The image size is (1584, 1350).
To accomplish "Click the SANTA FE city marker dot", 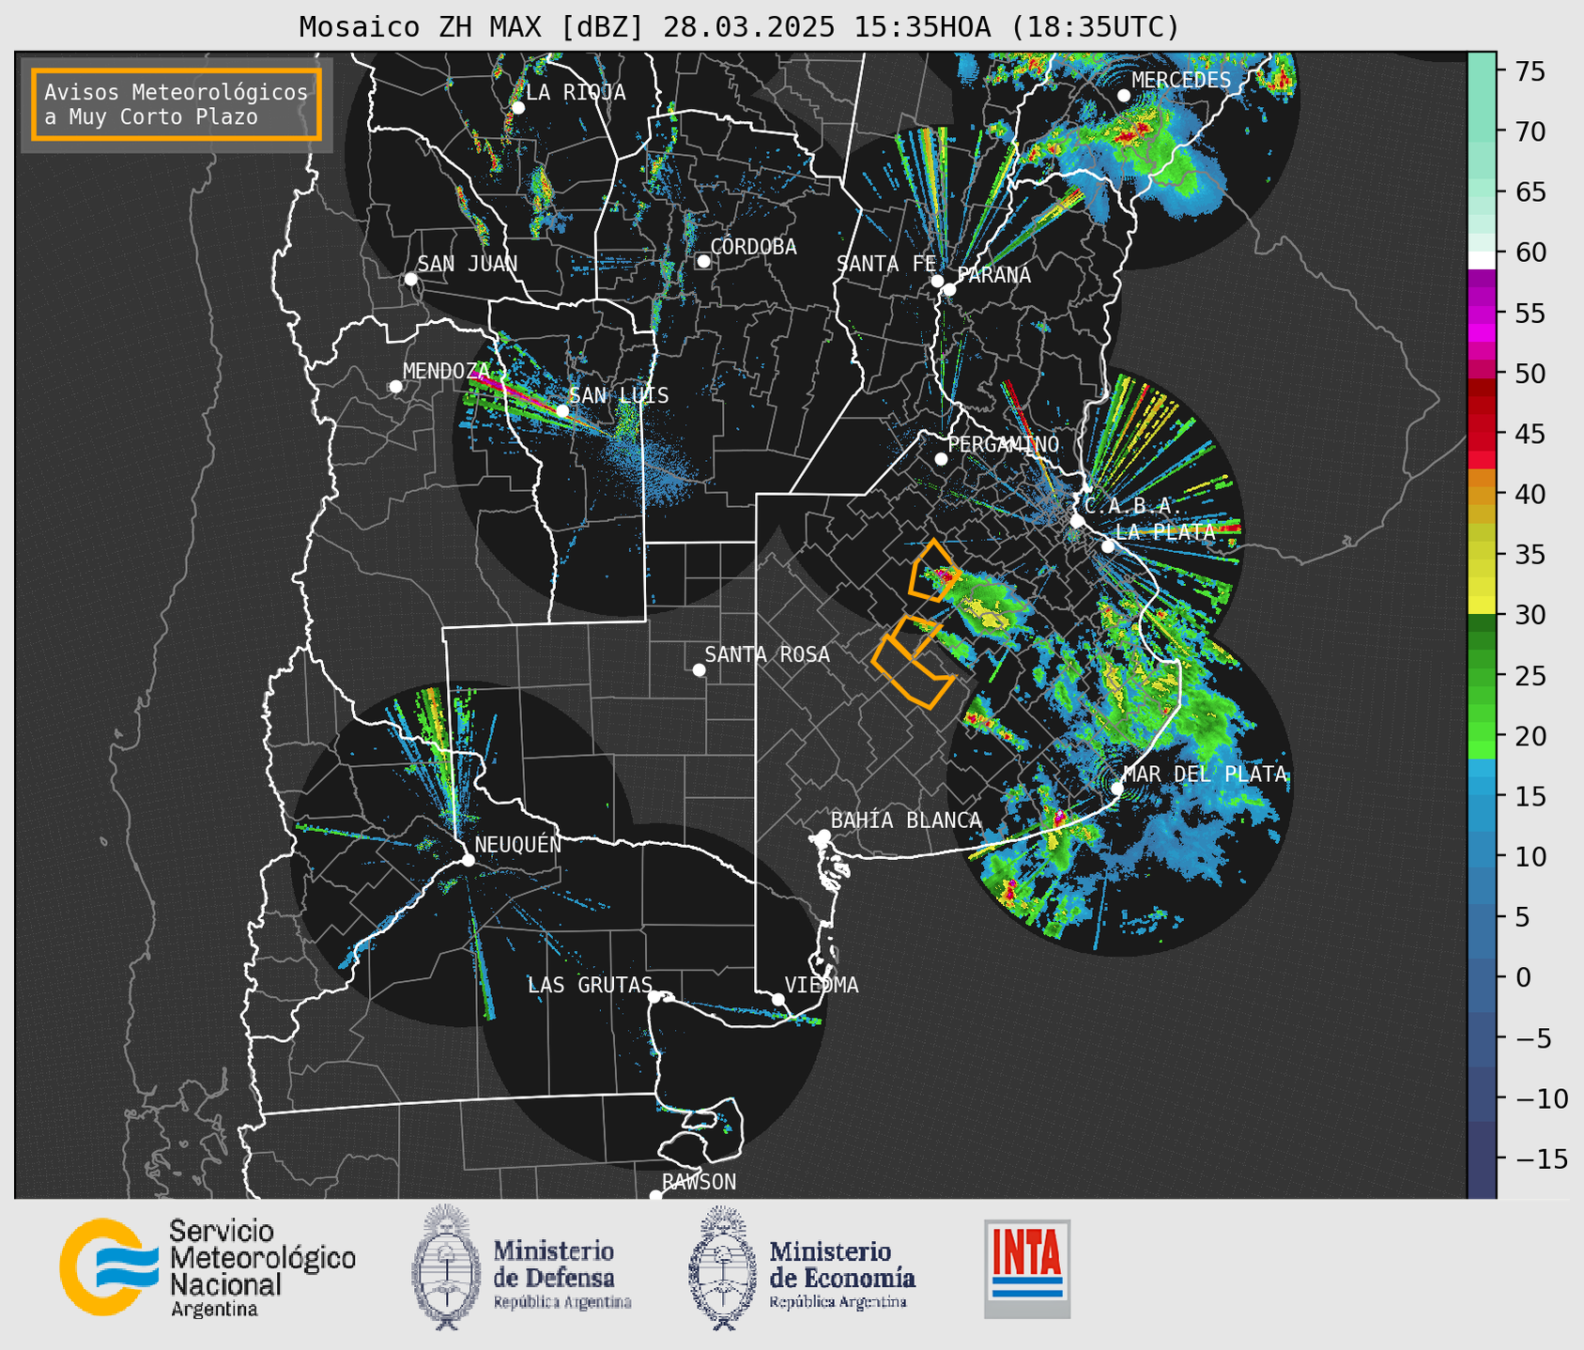I will pyautogui.click(x=937, y=281).
